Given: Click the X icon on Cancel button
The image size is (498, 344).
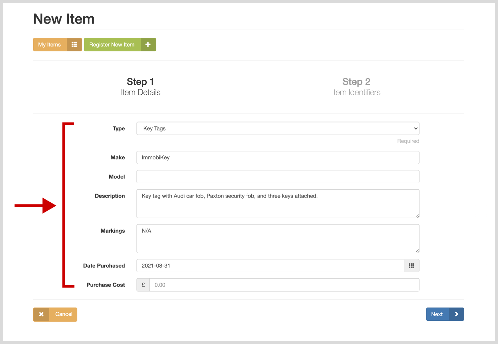Looking at the screenshot, I should point(41,314).
